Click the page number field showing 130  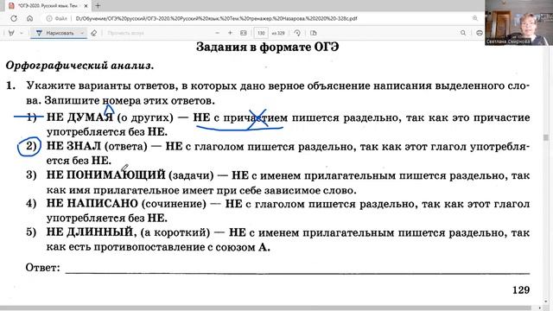coord(261,33)
